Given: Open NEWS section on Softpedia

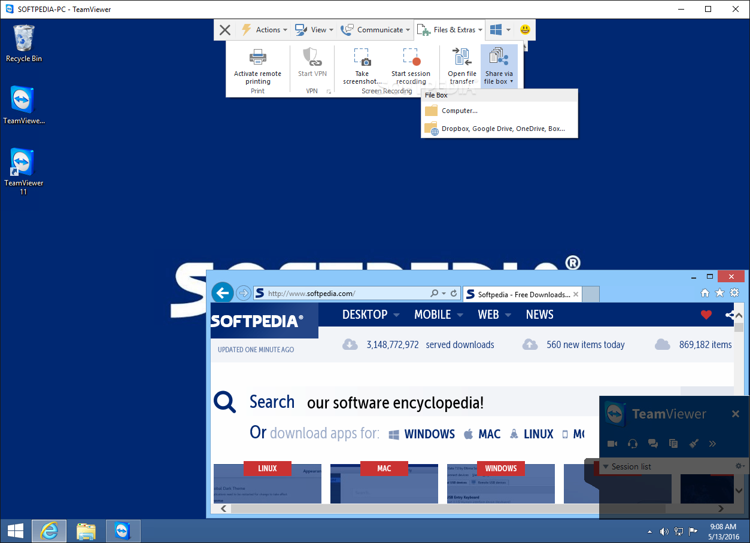Looking at the screenshot, I should (x=540, y=315).
